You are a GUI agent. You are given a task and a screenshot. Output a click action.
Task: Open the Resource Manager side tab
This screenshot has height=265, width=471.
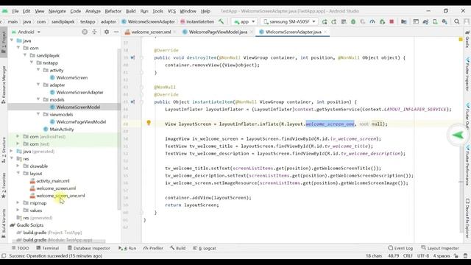(x=4, y=84)
